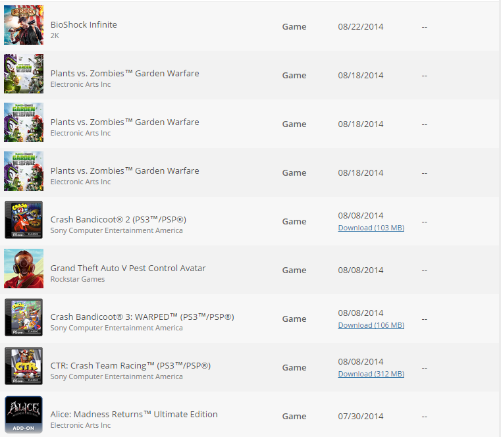Download CTR Crash Team Racing (312 MB)
This screenshot has height=437, width=501.
(x=371, y=374)
